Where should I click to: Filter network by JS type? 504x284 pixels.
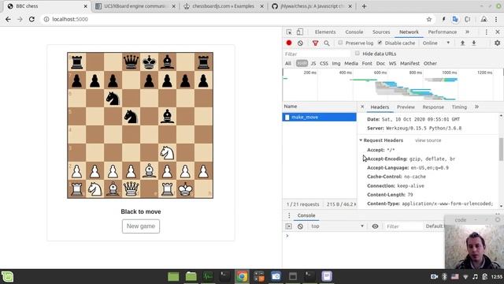pyautogui.click(x=313, y=63)
